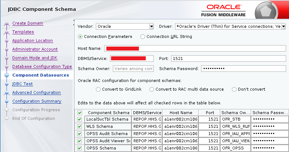The width and height of the screenshot is (289, 152).
Task: Open the Templates step link
Action: point(23,32)
